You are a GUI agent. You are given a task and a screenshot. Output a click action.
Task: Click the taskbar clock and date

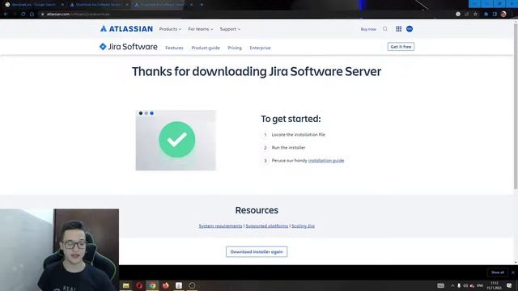pyautogui.click(x=495, y=285)
